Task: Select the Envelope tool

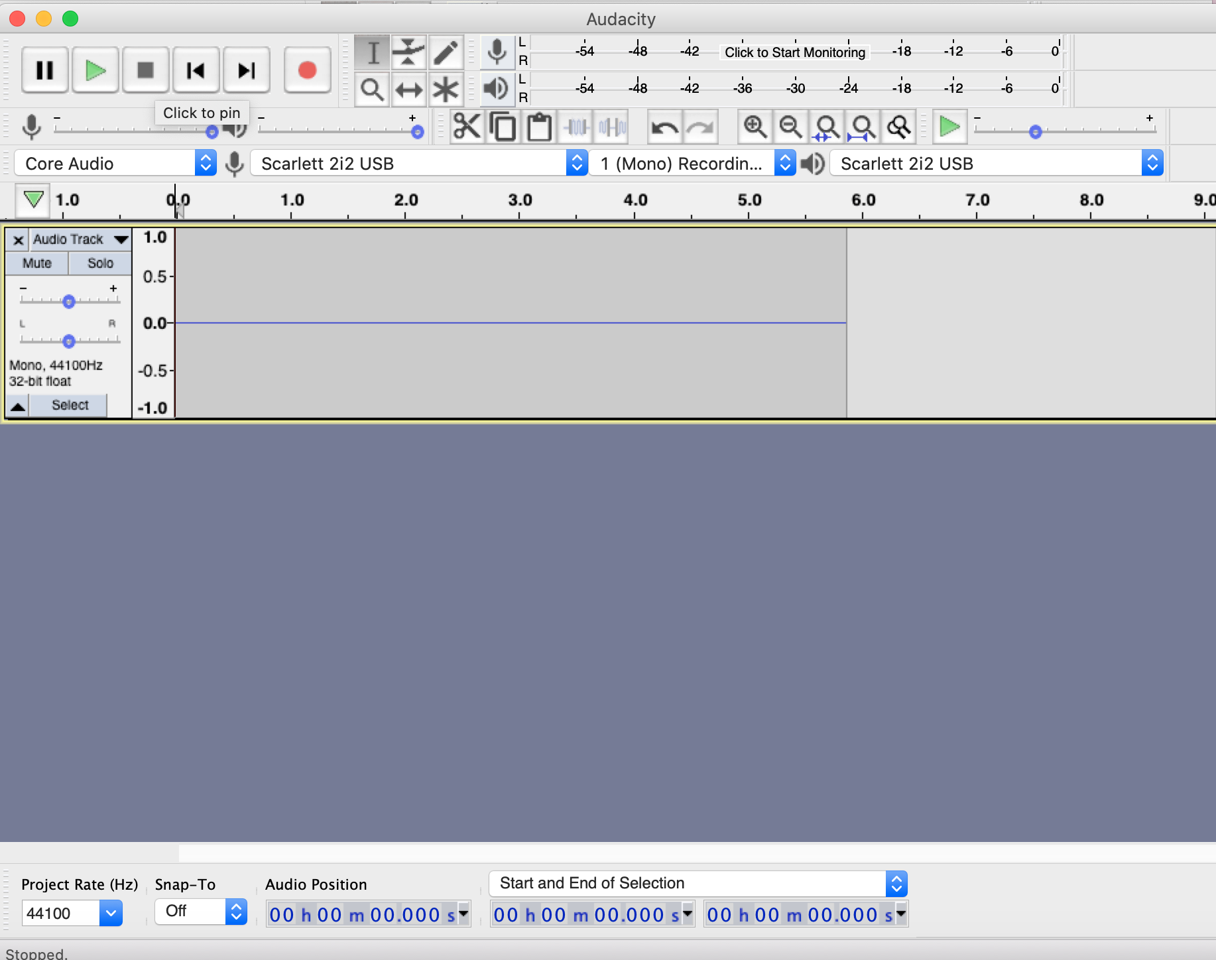Action: (409, 52)
